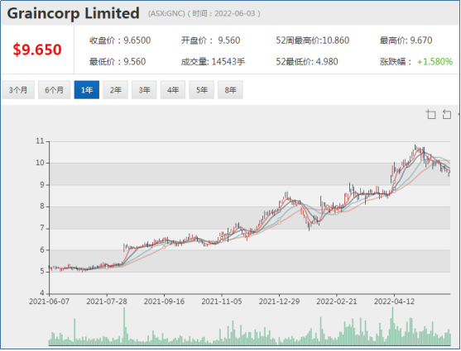
Task: Switch chart to 3年 range
Action: 144,90
